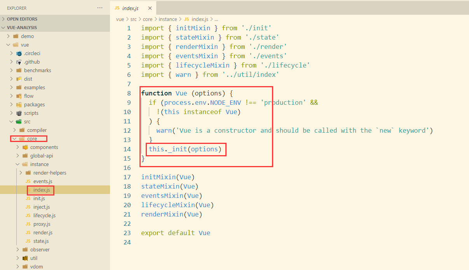
Task: Collapse the core folder chevron
Action: [15, 138]
